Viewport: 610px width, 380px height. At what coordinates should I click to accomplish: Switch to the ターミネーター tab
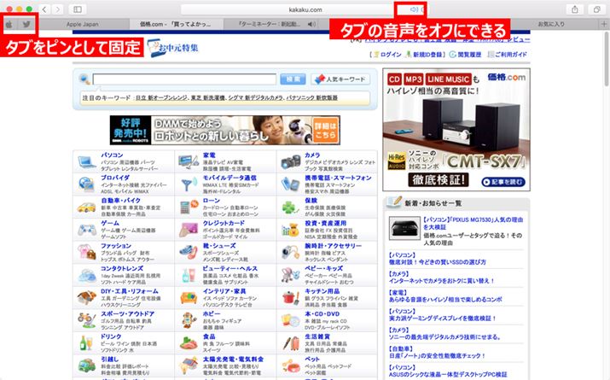point(270,24)
